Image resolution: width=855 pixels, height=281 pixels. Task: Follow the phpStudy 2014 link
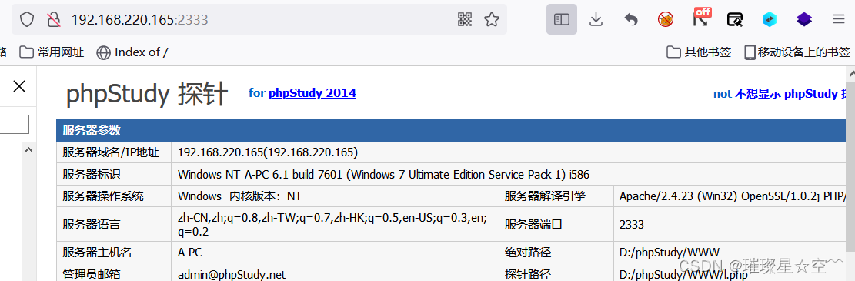[312, 92]
